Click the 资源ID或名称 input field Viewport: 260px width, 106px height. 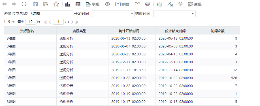pyautogui.click(x=51, y=14)
